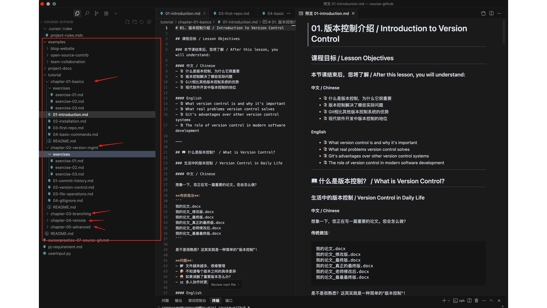Open terminal launch profile dropdown arrow
547x308 pixels.
[x=449, y=301]
